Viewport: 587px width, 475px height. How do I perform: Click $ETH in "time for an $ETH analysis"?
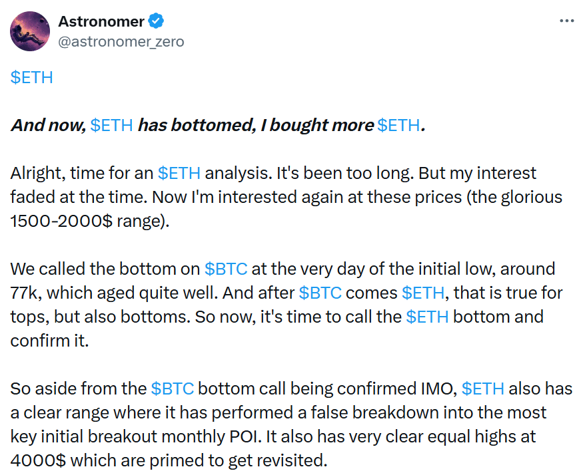point(179,173)
